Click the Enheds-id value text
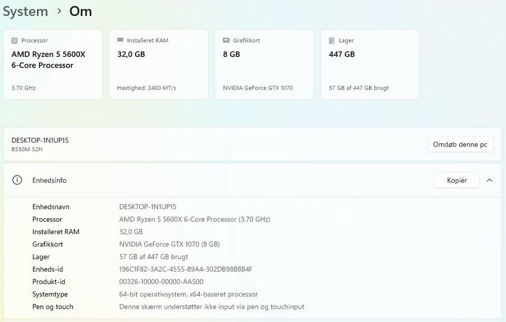The image size is (506, 322). pos(186,269)
